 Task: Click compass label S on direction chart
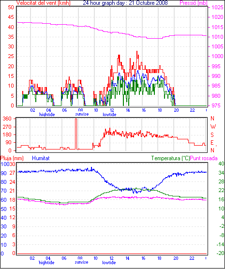[x=212, y=135]
